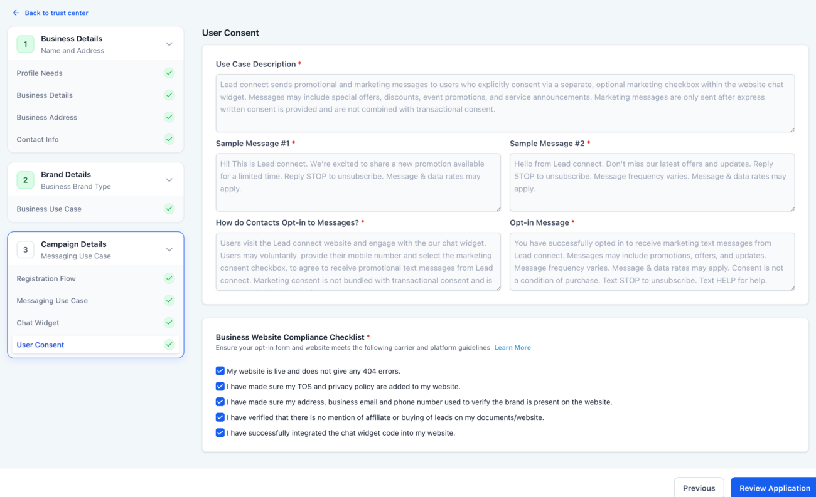Click the step 3 badge for Campaign Details
Screen dimensions: 816x497
pyautogui.click(x=25, y=249)
